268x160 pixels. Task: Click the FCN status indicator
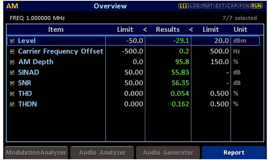(x=244, y=6)
